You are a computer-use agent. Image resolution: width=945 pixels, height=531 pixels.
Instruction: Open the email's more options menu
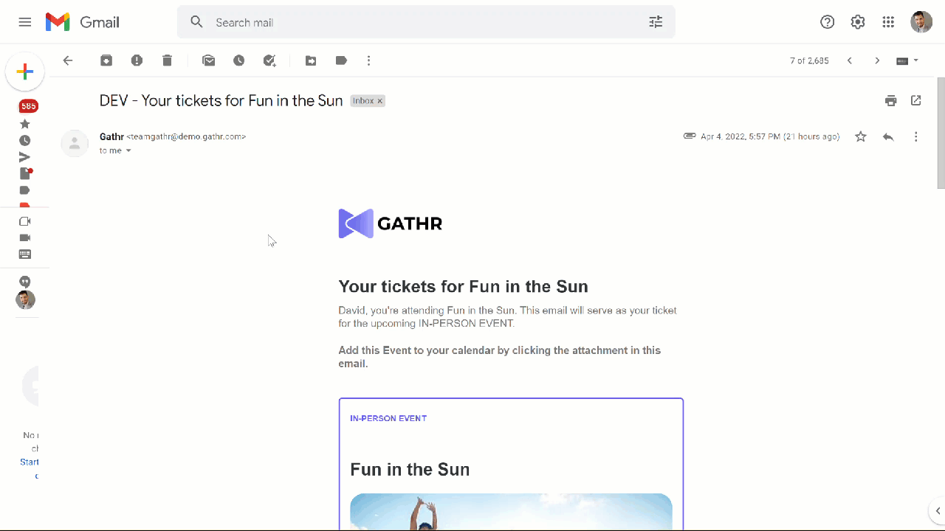[915, 136]
